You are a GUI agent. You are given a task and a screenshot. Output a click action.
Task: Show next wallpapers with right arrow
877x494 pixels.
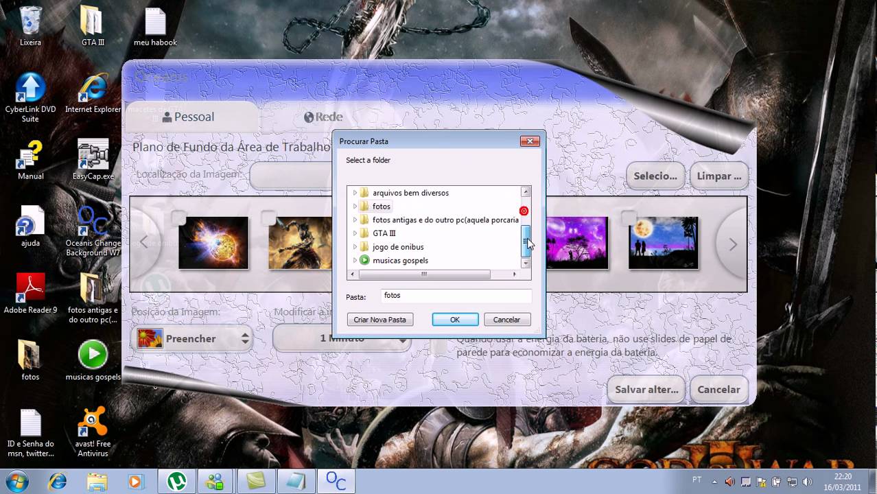pyautogui.click(x=732, y=244)
